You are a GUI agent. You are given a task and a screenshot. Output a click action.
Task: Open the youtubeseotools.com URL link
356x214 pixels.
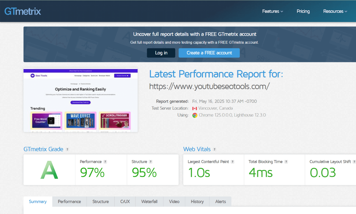pyautogui.click(x=209, y=86)
